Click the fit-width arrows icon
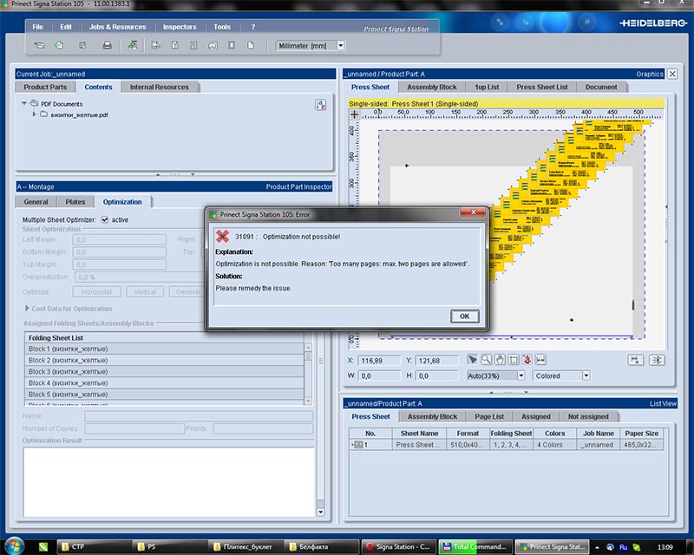 [x=541, y=359]
